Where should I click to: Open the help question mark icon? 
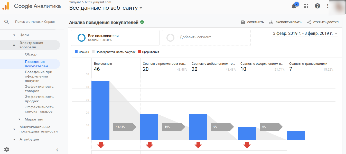(x=317, y=6)
